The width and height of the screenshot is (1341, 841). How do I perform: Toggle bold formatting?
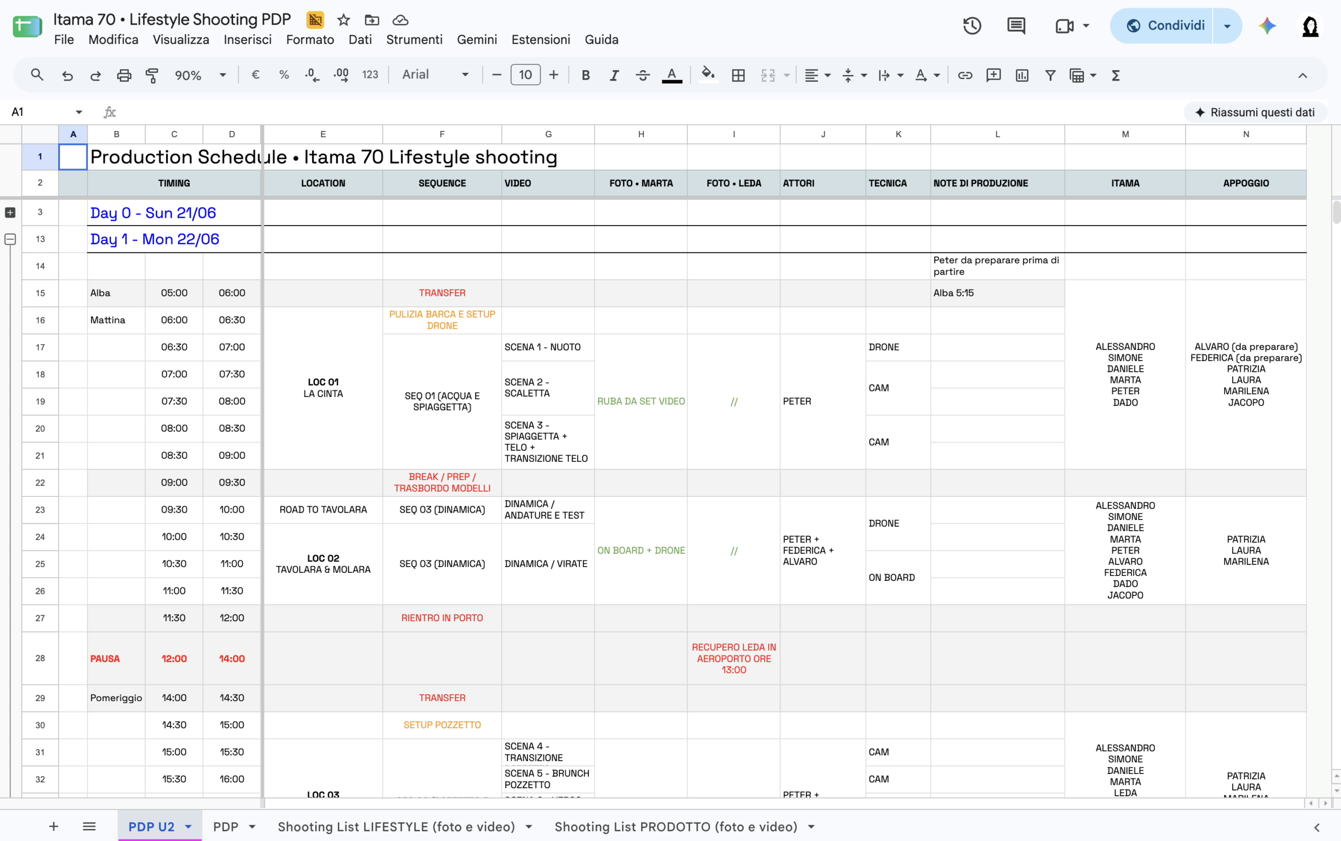click(585, 75)
